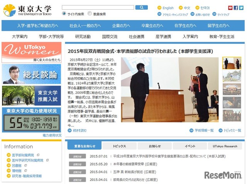Click the 留学生の方へ banner link
The width and height of the screenshot is (247, 184).
pos(218,26)
